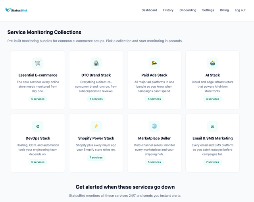The height and width of the screenshot is (202, 254).
Task: Click the 'Get alerted when these services go down' heading
Action: tap(125, 187)
